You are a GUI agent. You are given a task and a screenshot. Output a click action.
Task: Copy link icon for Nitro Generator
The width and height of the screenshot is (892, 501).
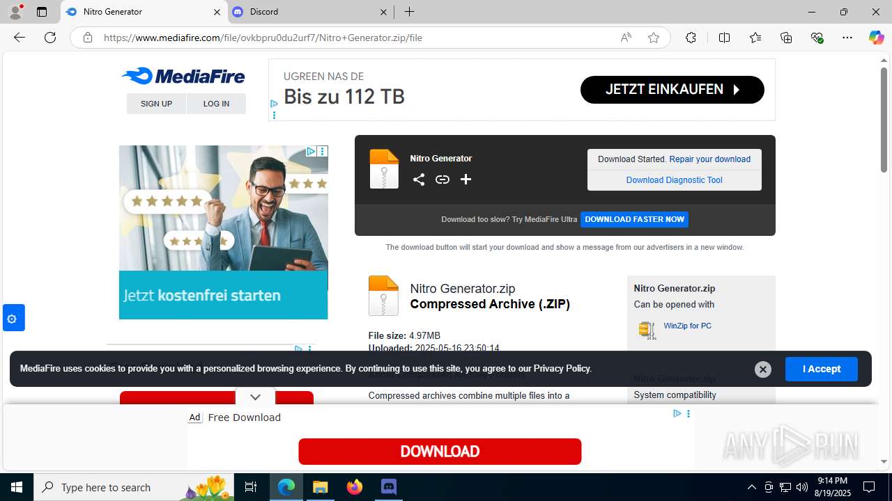click(443, 180)
